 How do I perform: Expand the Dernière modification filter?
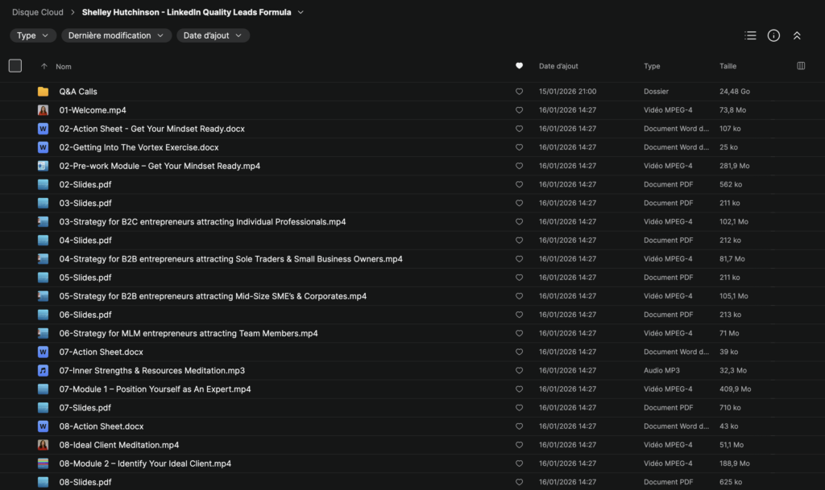(x=117, y=35)
